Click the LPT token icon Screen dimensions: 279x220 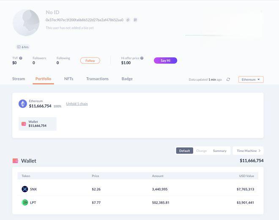click(25, 202)
